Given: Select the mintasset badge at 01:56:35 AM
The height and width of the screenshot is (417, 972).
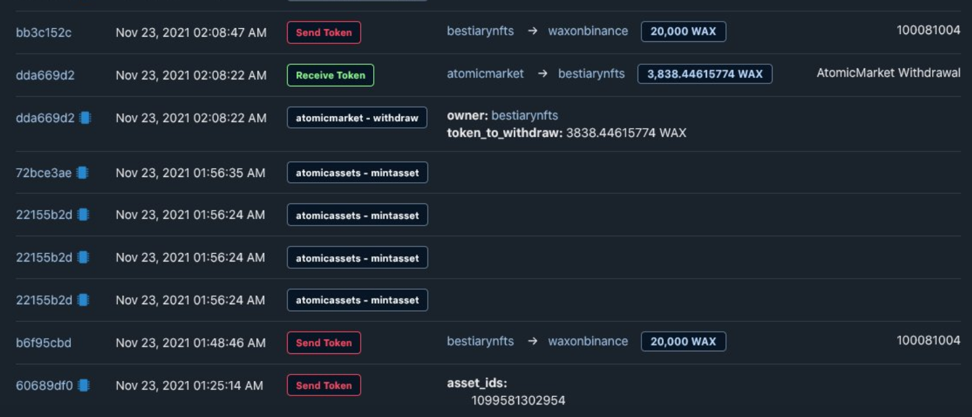Looking at the screenshot, I should coord(357,173).
